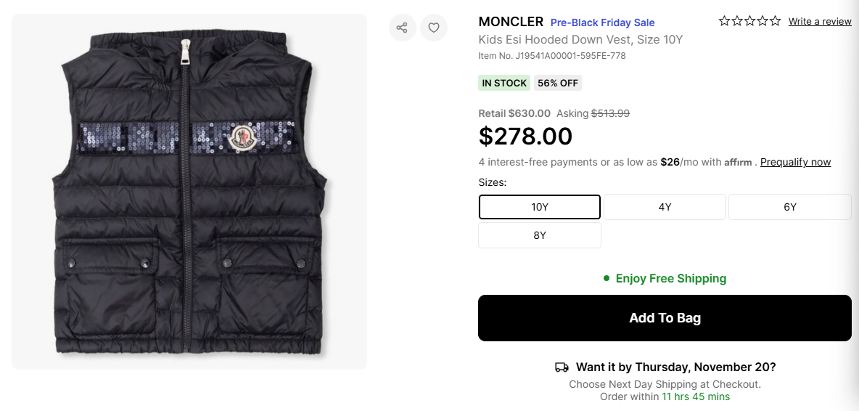This screenshot has height=411, width=859.
Task: Click the MONCLER brand name
Action: coord(511,22)
